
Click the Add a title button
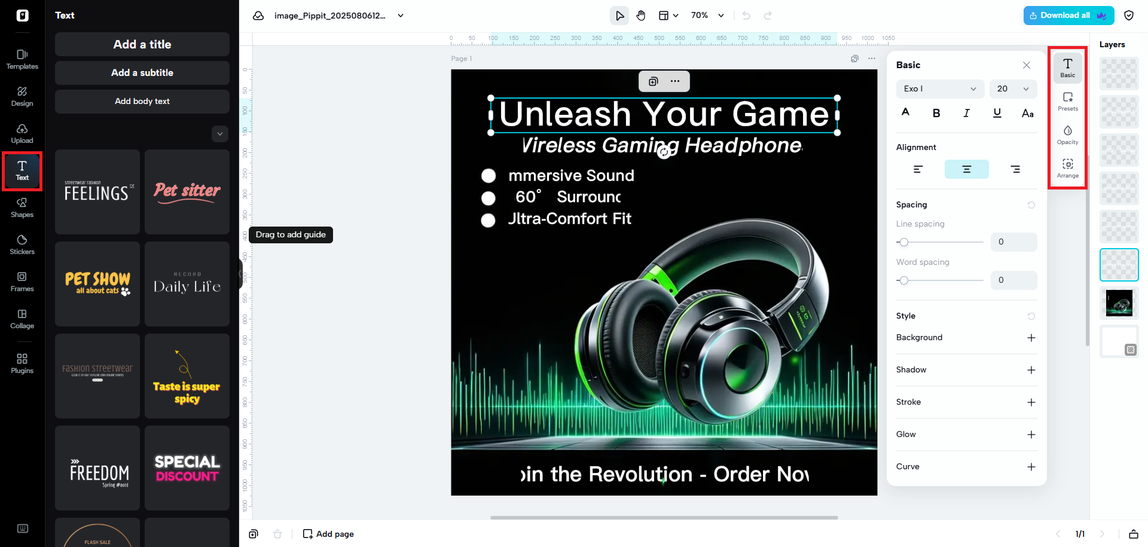(142, 44)
